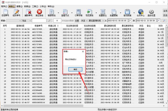Sort by 发出物流时间 column header
This screenshot has height=111, width=168.
point(72,26)
